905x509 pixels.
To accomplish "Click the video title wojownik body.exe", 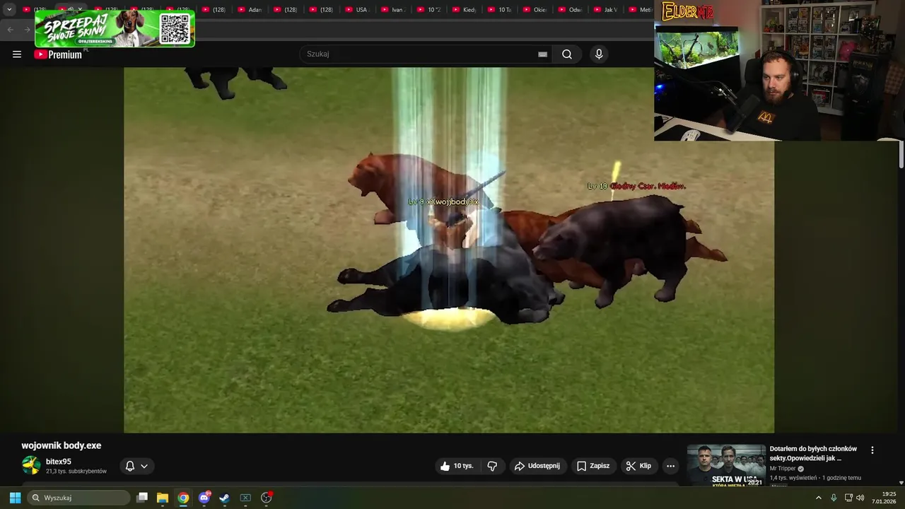I will (62, 445).
